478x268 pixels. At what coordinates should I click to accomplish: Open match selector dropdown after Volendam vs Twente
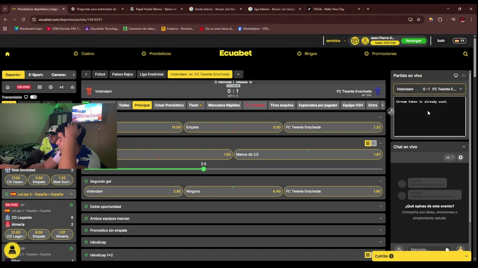click(x=238, y=74)
